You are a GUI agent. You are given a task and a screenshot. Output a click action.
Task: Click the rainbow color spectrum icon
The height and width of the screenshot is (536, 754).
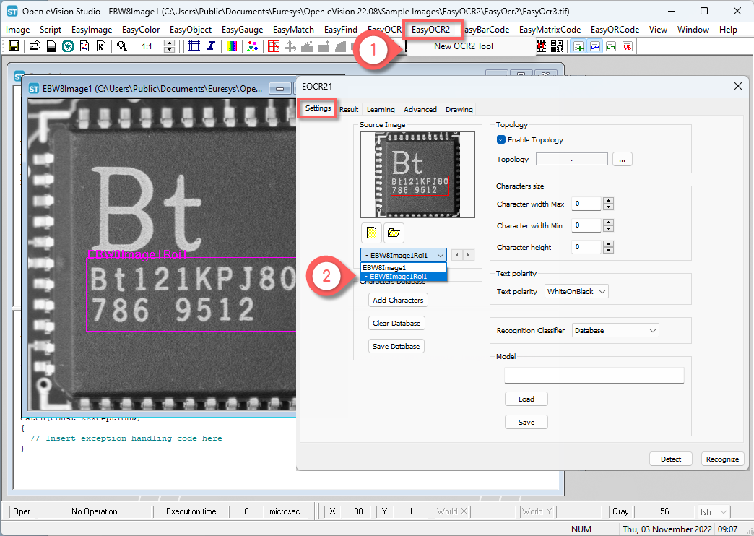coord(232,46)
